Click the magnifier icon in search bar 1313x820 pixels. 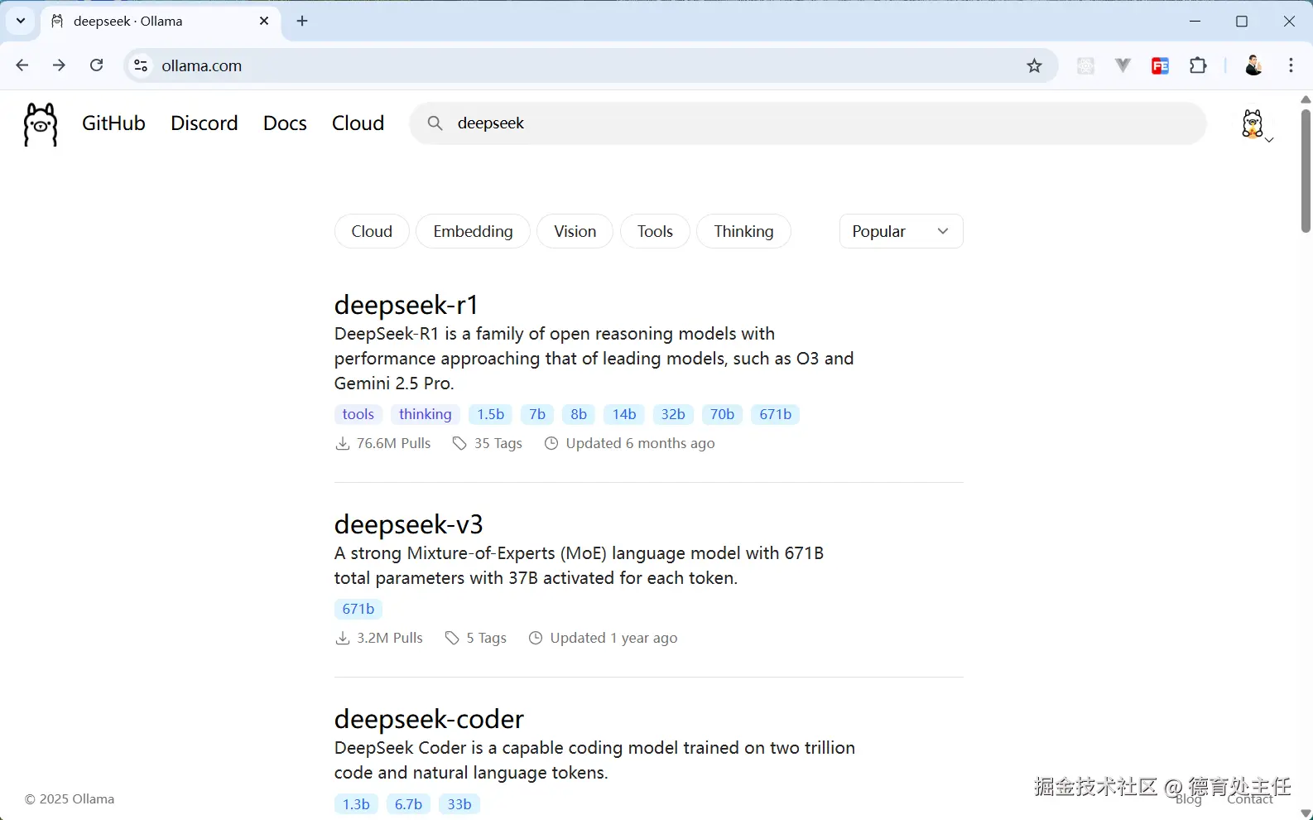[435, 123]
